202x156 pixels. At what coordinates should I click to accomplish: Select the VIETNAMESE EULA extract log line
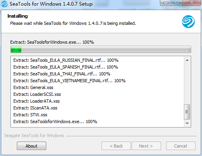click(x=69, y=81)
